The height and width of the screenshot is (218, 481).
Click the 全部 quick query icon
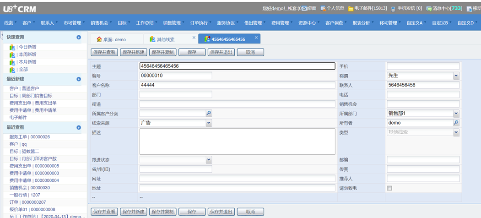[12, 70]
